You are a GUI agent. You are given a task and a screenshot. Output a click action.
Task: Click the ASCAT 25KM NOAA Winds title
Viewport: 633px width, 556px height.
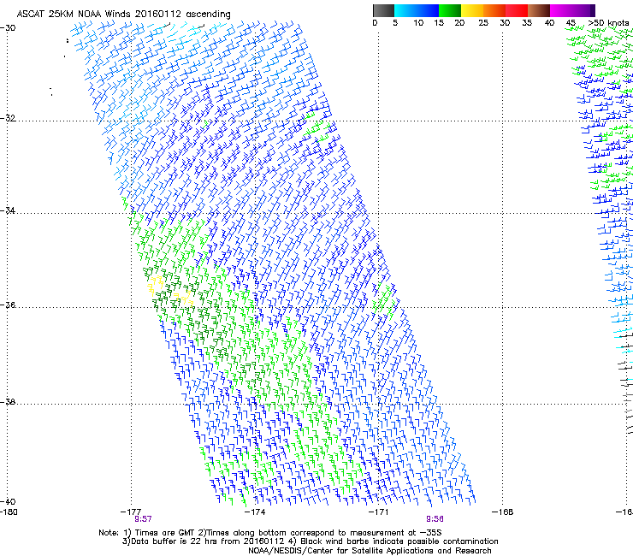coord(123,14)
